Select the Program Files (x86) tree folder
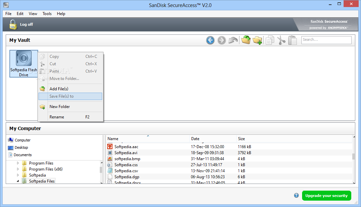The height and width of the screenshot is (207, 361). [46, 169]
